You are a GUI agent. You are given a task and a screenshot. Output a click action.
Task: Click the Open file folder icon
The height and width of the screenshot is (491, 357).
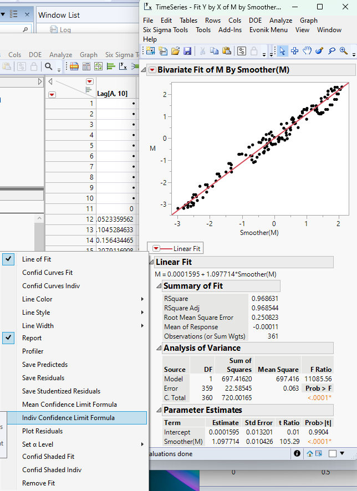point(175,51)
